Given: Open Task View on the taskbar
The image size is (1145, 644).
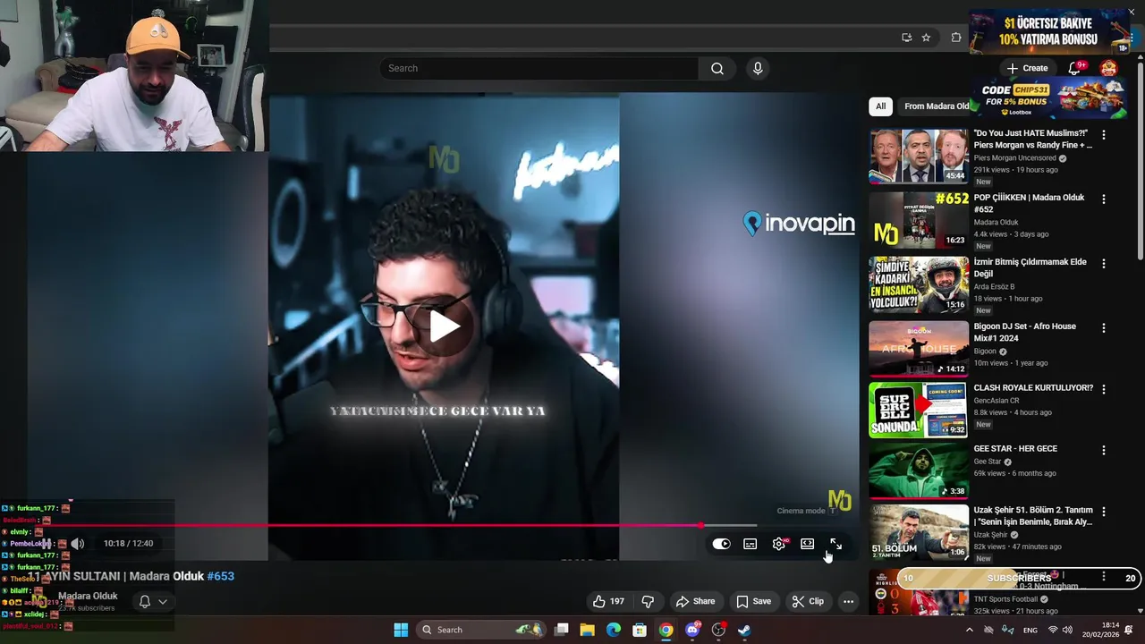Looking at the screenshot, I should pos(562,630).
